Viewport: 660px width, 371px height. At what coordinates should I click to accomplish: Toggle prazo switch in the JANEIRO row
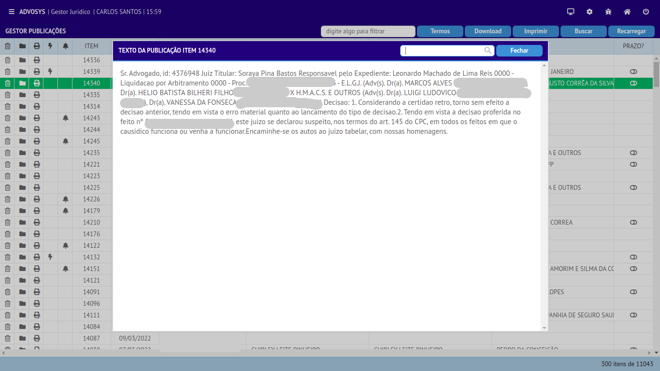[x=633, y=71]
